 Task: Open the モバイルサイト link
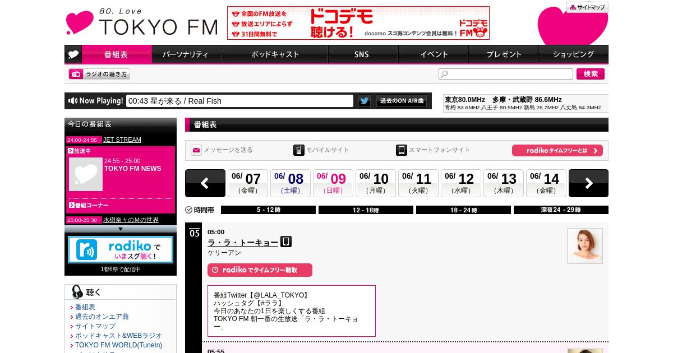point(328,150)
